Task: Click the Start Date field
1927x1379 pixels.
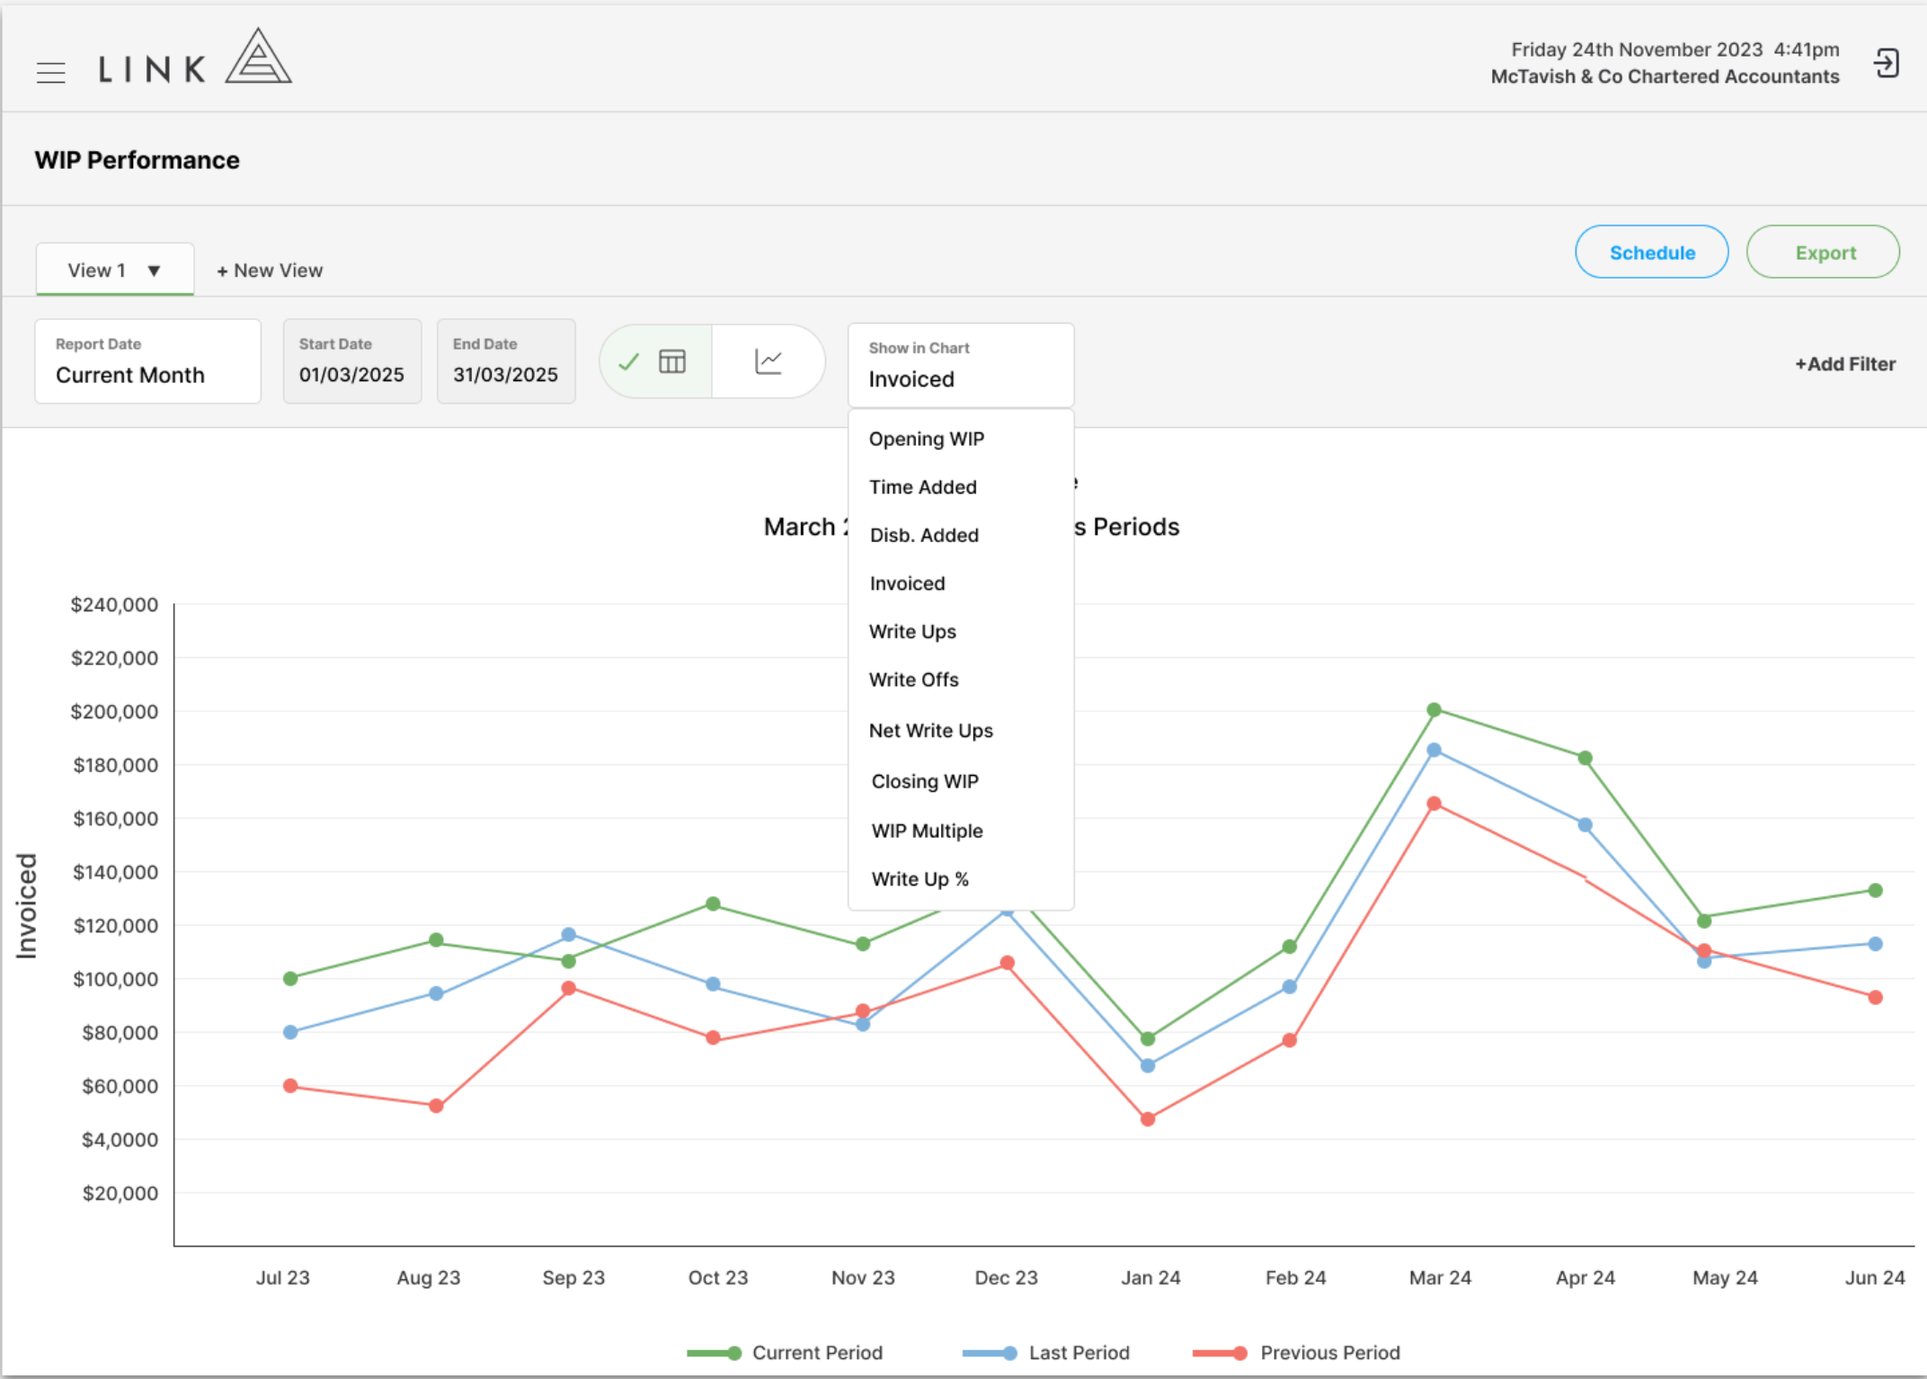Action: [352, 361]
